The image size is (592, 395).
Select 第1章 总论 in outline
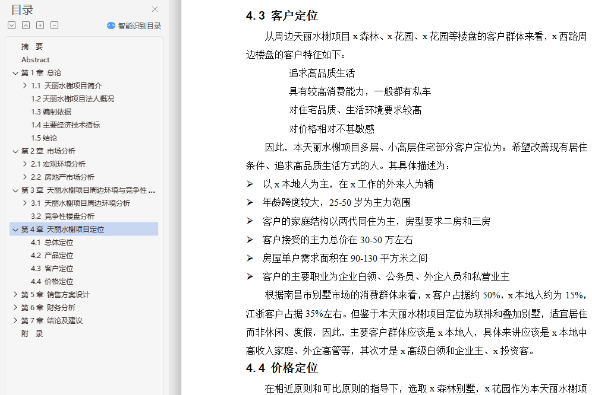click(41, 73)
